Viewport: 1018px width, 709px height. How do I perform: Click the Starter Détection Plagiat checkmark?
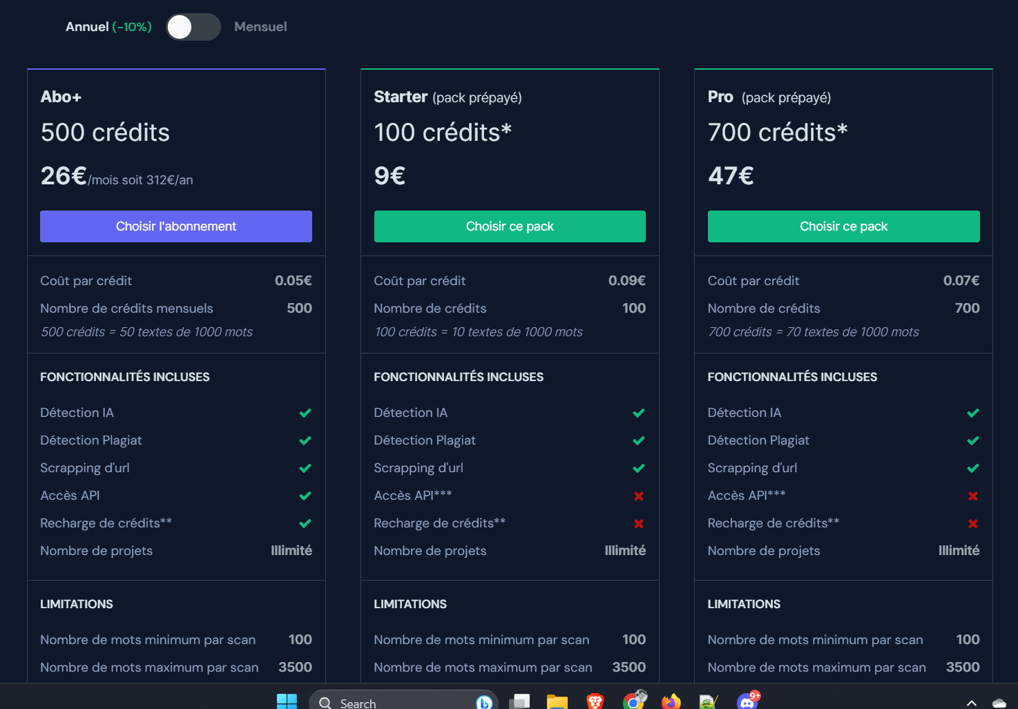[639, 440]
